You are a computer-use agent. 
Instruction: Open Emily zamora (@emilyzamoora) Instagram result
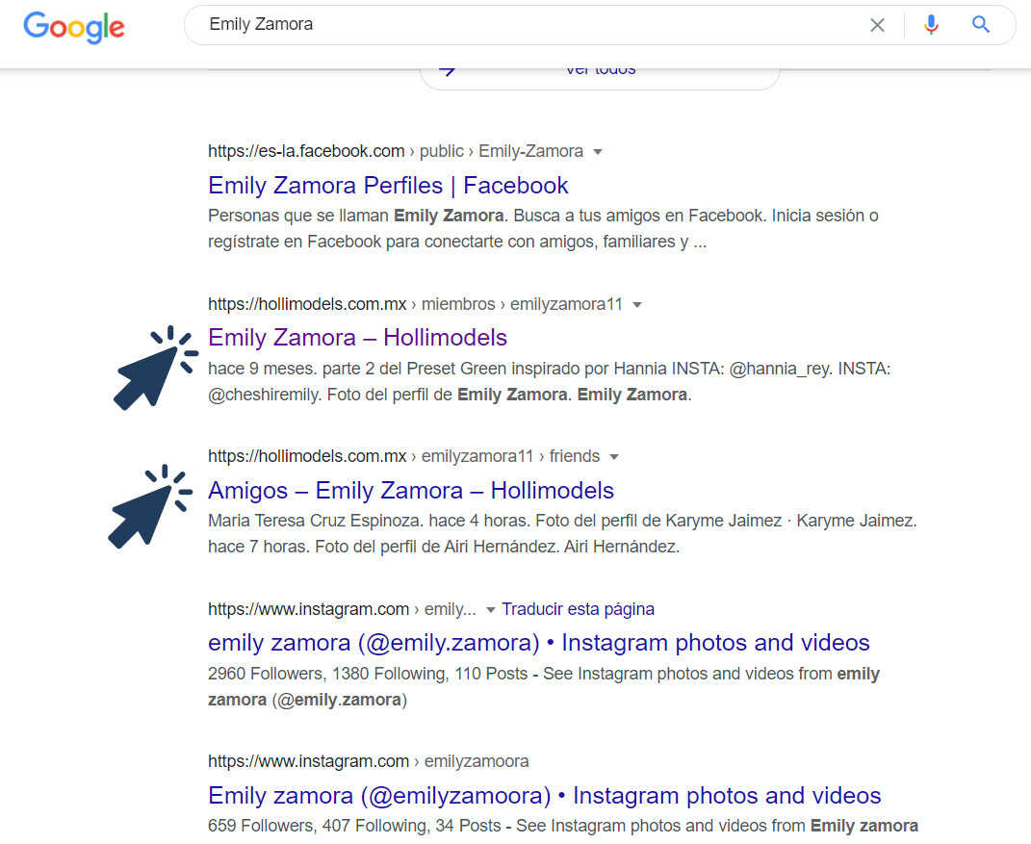(x=545, y=795)
